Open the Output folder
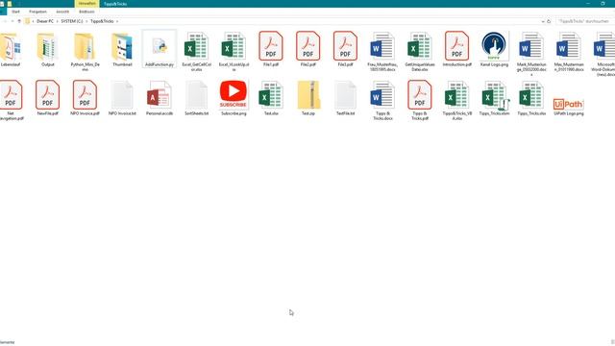Screen dimensions: 615x346 point(47,49)
